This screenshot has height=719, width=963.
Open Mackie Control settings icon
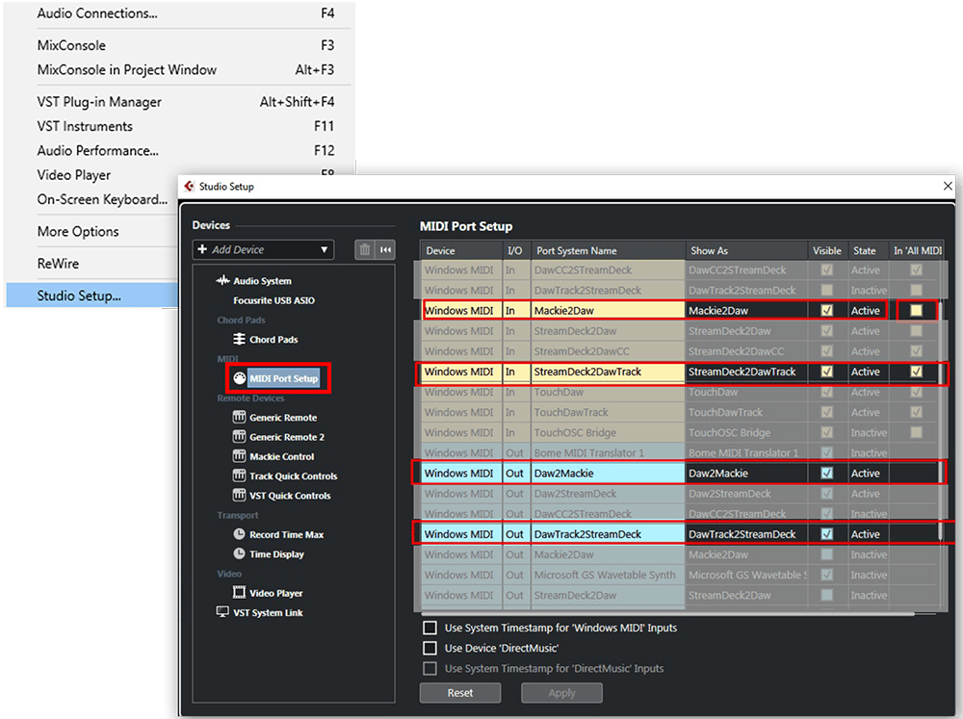tap(239, 457)
